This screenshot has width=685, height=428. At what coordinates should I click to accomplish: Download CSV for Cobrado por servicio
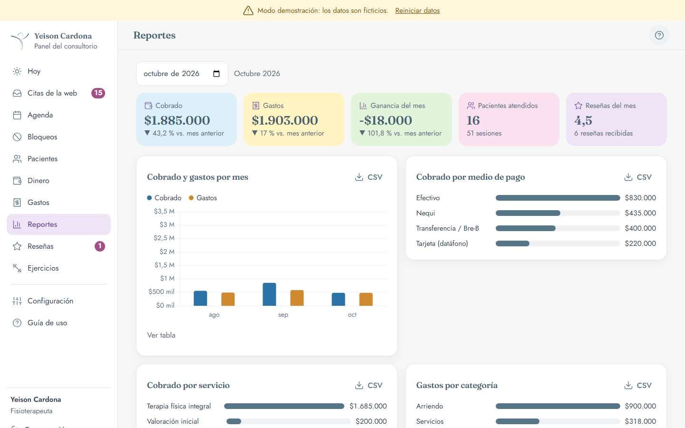pyautogui.click(x=369, y=385)
